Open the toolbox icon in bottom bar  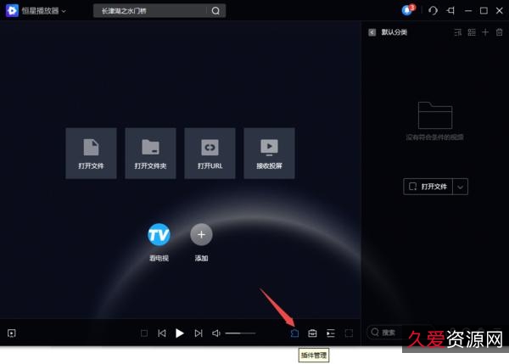312,333
